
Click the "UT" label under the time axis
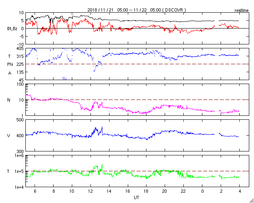pos(137,197)
